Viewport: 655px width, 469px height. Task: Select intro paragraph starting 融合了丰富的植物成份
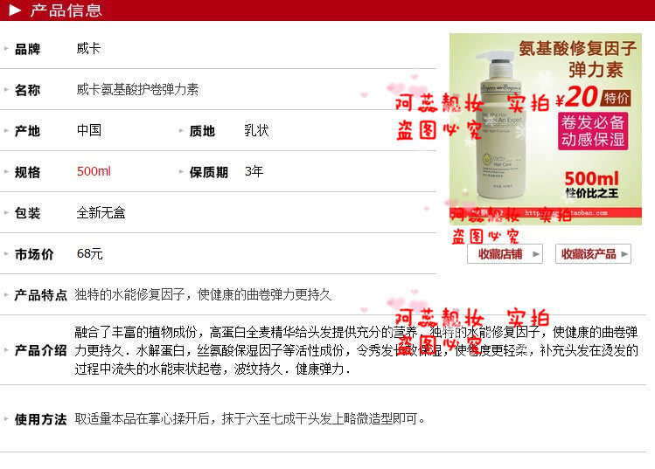coord(356,350)
